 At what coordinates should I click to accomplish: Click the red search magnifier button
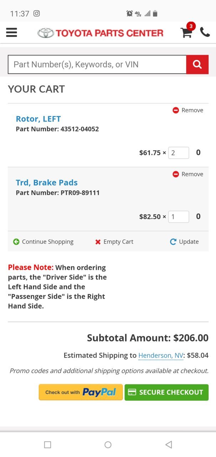point(197,65)
